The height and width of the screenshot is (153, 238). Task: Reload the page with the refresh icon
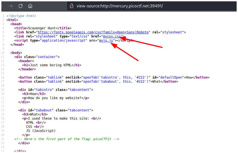(21, 6)
